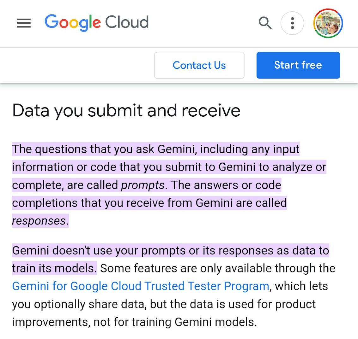Select the text 'train its models'
358x339 pixels.
pos(54,268)
